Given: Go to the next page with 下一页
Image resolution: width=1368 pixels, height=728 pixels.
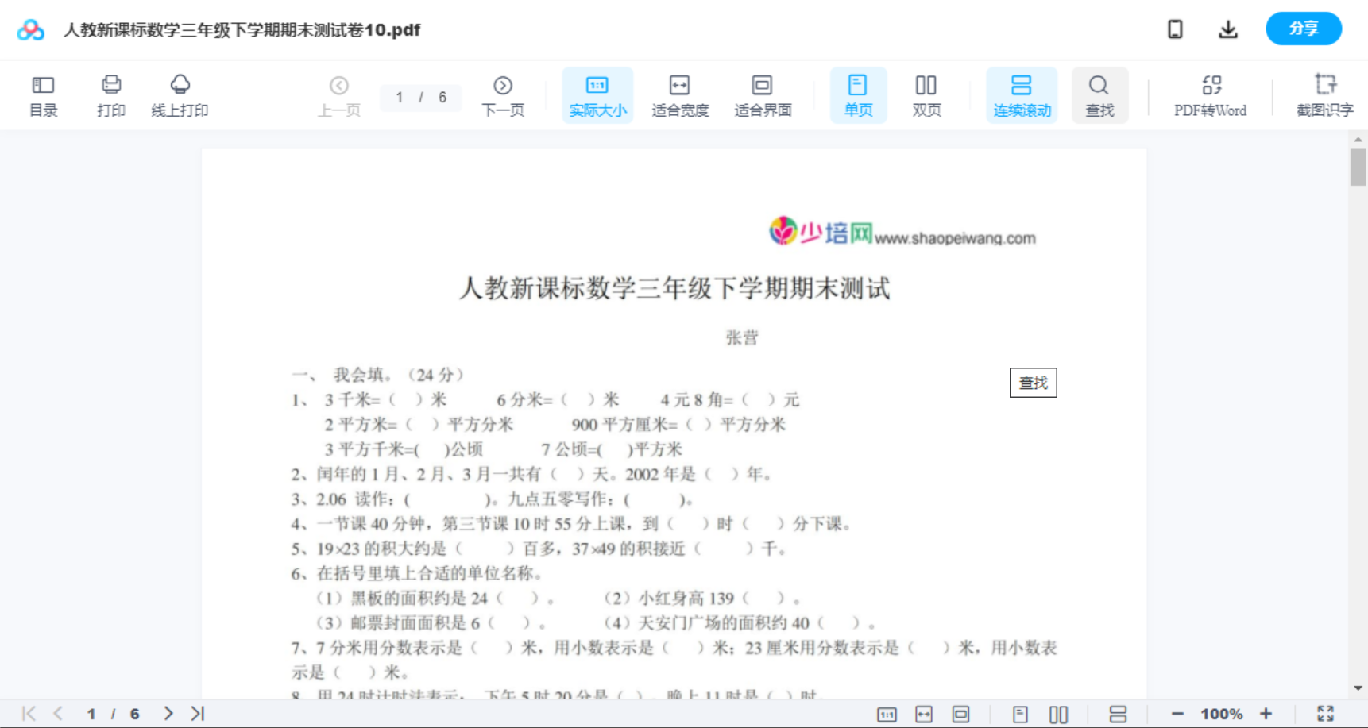Looking at the screenshot, I should (502, 94).
